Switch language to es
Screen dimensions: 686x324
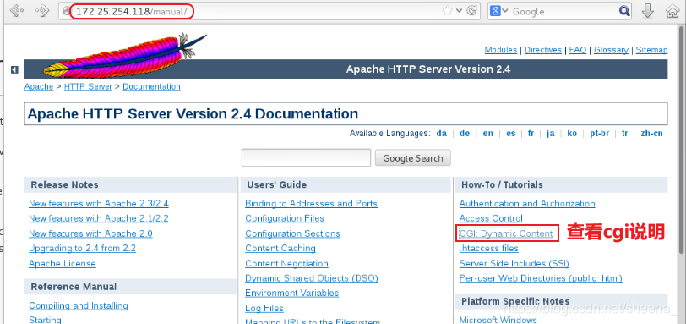click(510, 134)
